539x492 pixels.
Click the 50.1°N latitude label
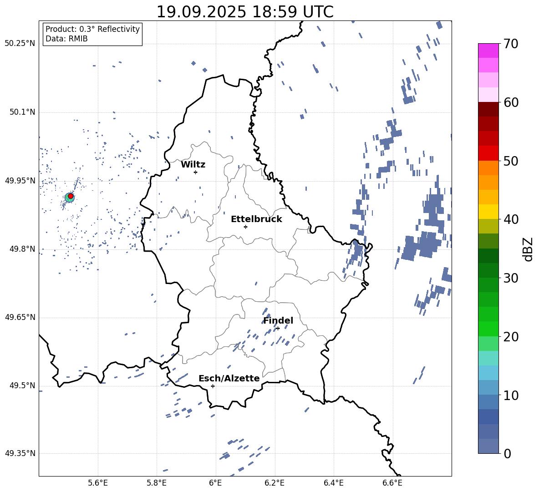tap(22, 112)
